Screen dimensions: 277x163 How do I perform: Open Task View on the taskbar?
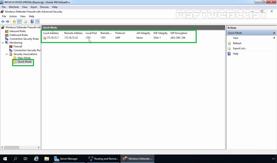25,159
